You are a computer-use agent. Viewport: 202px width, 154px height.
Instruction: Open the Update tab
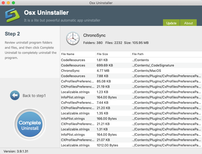click(x=171, y=23)
